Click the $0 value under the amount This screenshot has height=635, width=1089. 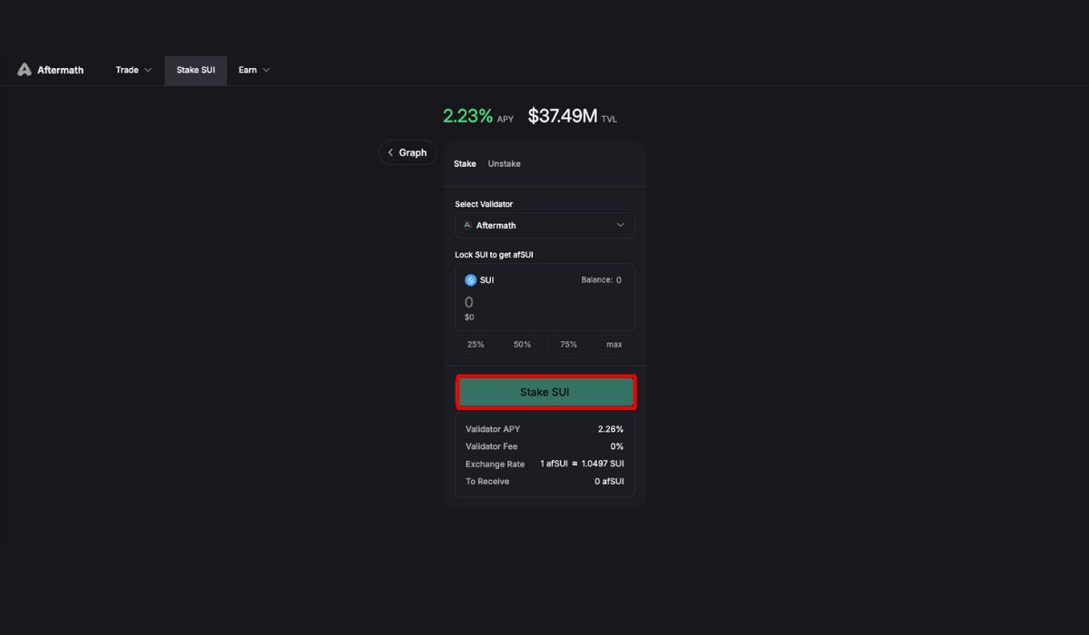tap(469, 317)
